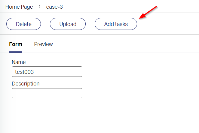This screenshot has width=199, height=133.
Task: Focus the Name input field
Action: pyautogui.click(x=47, y=71)
